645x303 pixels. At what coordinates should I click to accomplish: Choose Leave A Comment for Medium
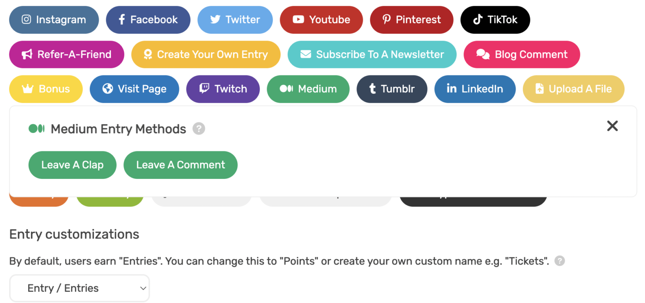click(x=180, y=165)
